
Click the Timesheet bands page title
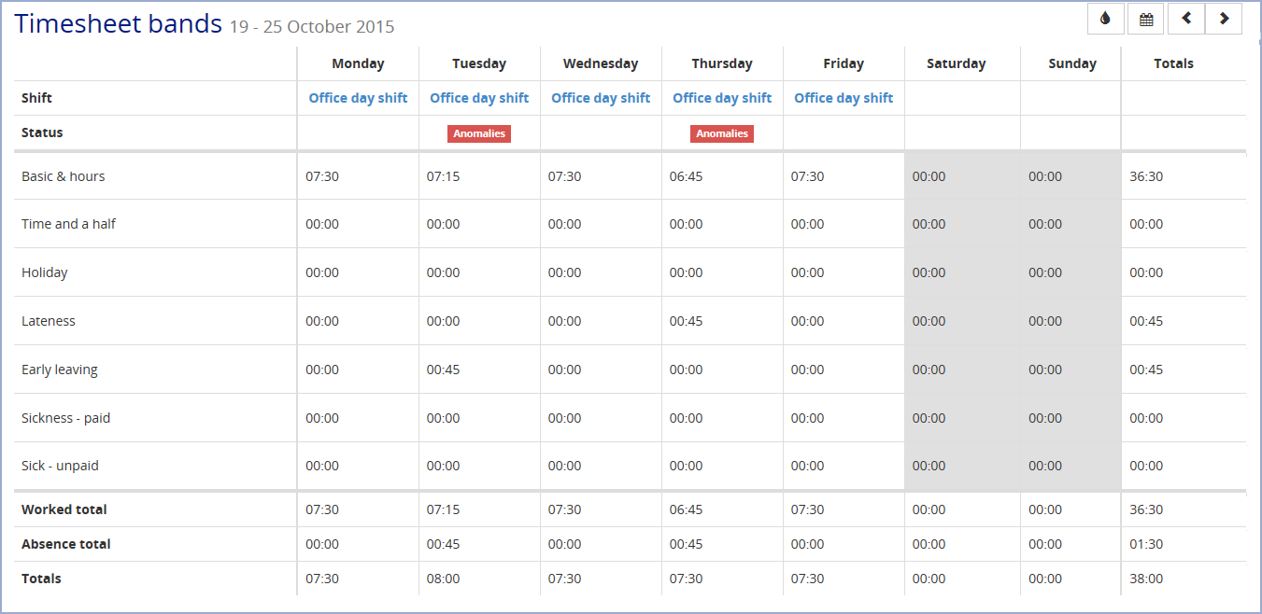coord(119,23)
